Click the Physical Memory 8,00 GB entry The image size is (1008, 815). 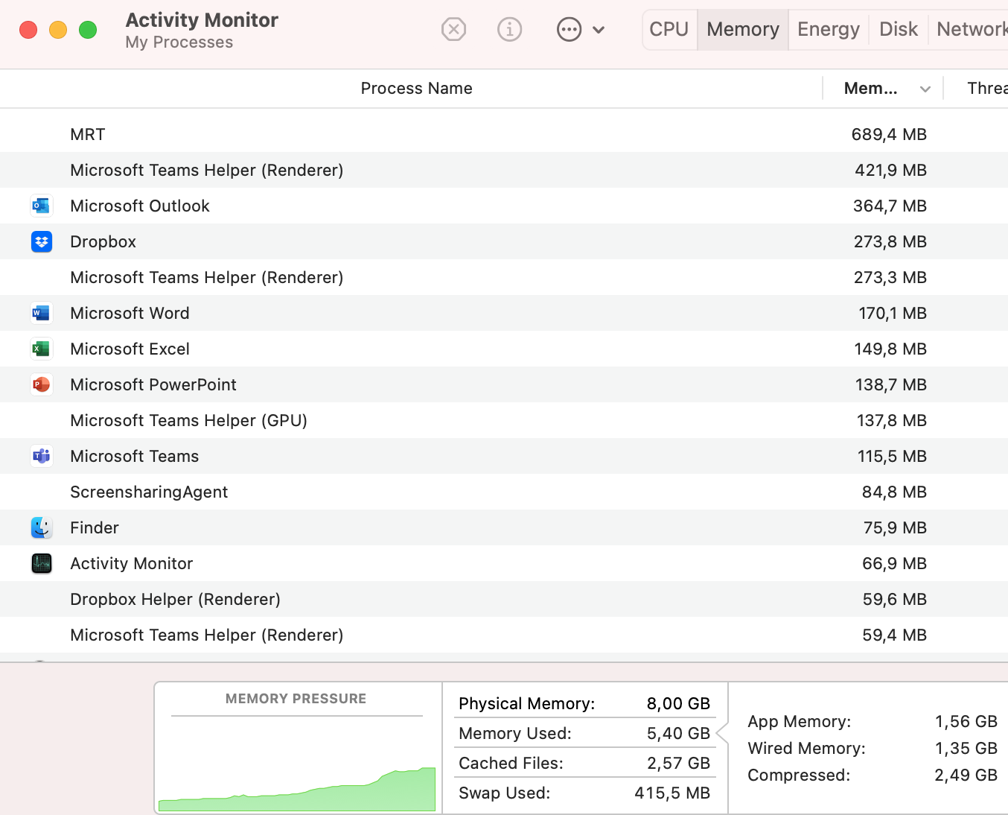coord(584,703)
